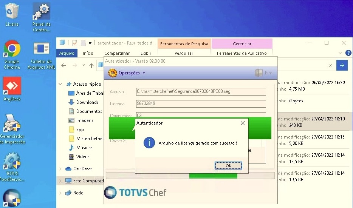Select result modified 27/04/2022 10:19
This screenshot has width=353, height=208.
coord(315,122)
